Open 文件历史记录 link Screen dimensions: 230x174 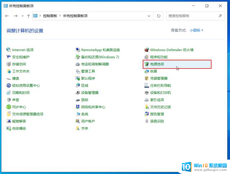pyautogui.click(x=161, y=107)
